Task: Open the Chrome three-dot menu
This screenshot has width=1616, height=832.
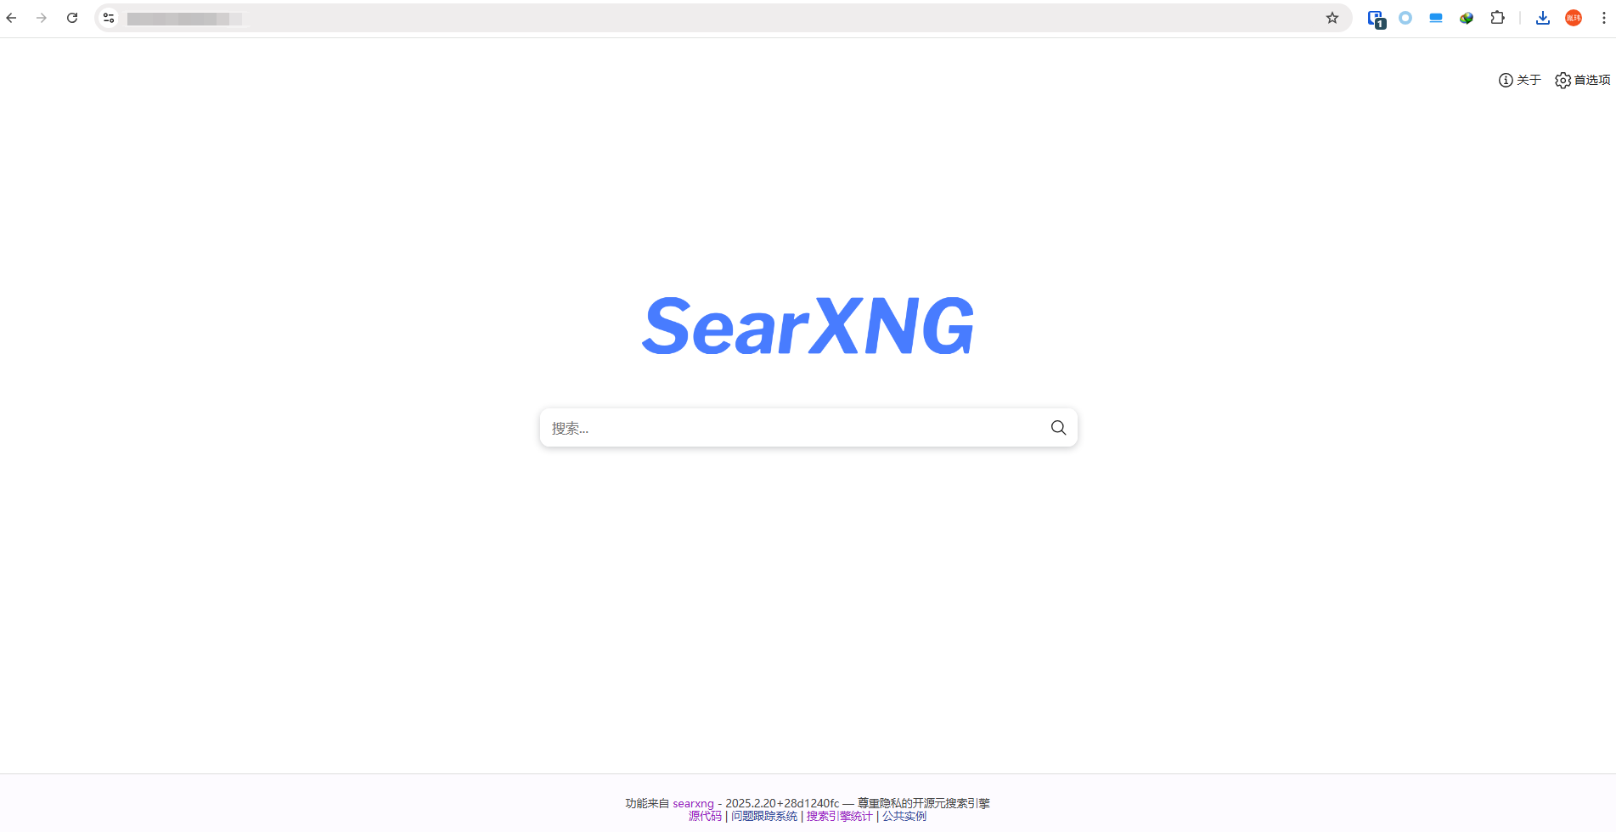Action: [1604, 17]
